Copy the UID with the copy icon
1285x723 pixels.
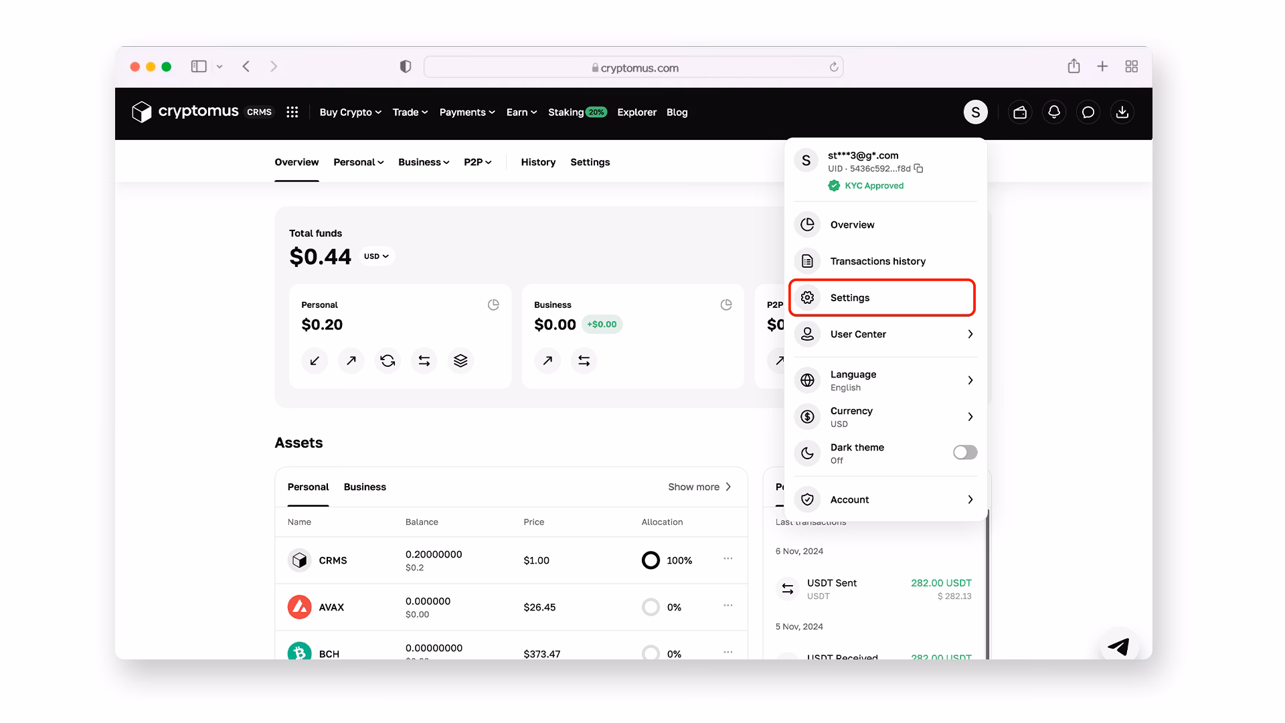click(919, 169)
